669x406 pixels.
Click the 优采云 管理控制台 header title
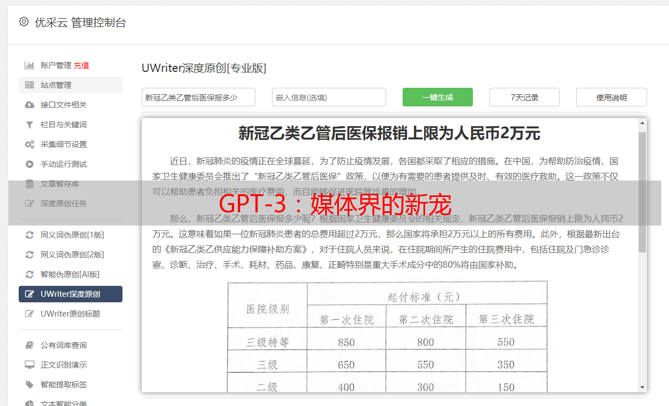[81, 22]
